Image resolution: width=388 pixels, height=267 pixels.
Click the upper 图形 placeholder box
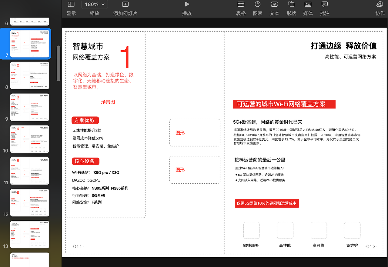[x=195, y=133]
